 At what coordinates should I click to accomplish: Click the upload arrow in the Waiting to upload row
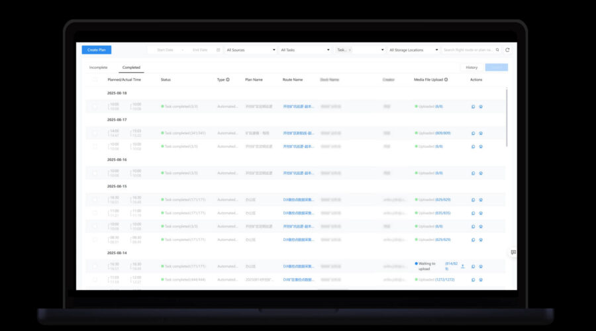click(x=463, y=266)
